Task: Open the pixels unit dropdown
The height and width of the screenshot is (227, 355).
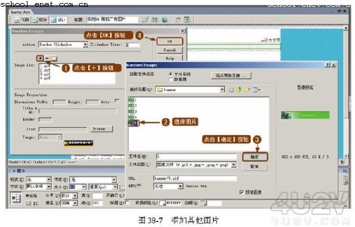Action: coord(103,187)
